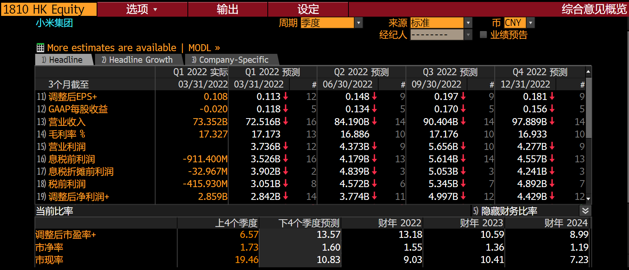Click the 97.889B Q4 revenue estimate
The width and height of the screenshot is (629, 270).
[x=529, y=122]
